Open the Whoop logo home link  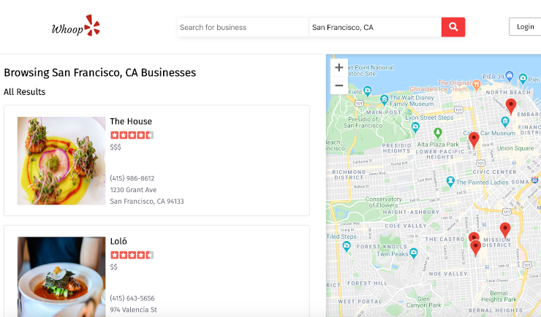75,26
